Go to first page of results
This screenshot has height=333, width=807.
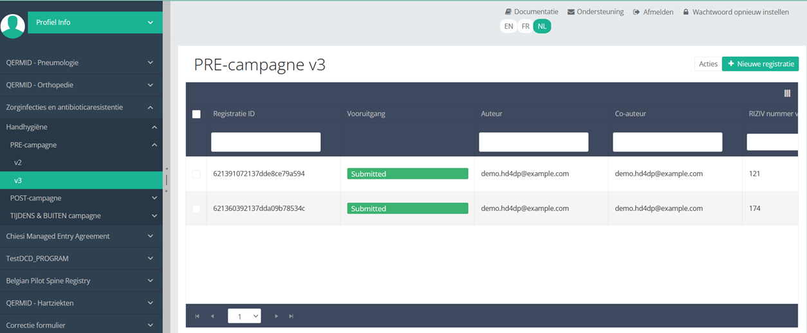[197, 316]
